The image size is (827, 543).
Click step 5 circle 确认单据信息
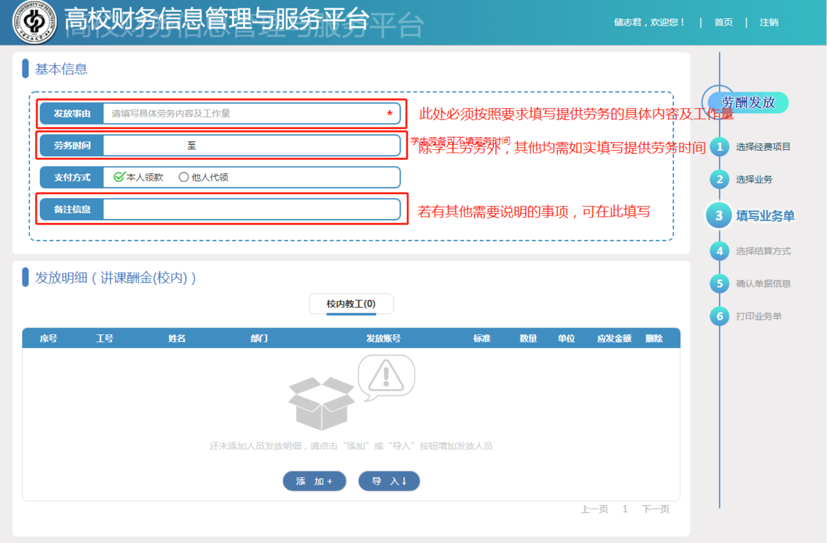(719, 284)
